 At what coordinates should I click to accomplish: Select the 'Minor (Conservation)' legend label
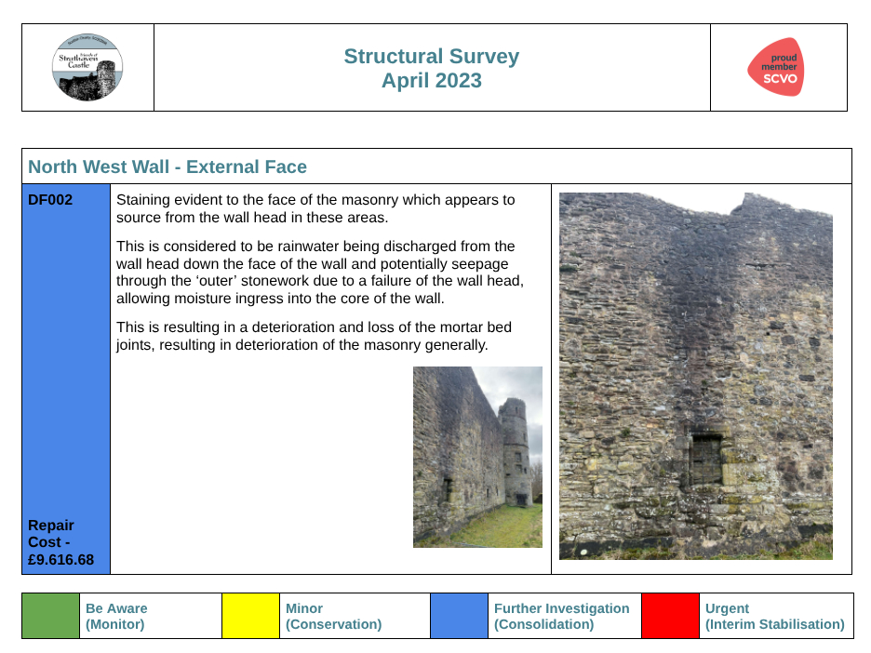(333, 616)
